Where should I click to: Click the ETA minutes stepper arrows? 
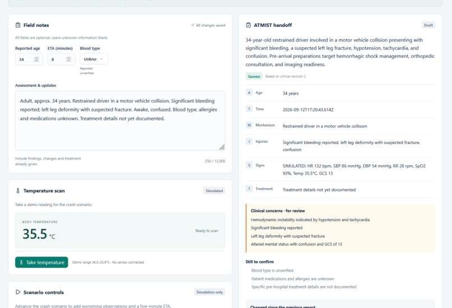tap(68, 59)
